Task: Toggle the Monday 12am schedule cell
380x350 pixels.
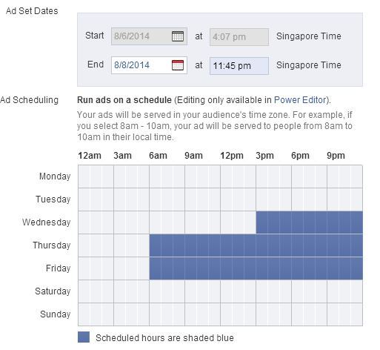Action: (84, 176)
